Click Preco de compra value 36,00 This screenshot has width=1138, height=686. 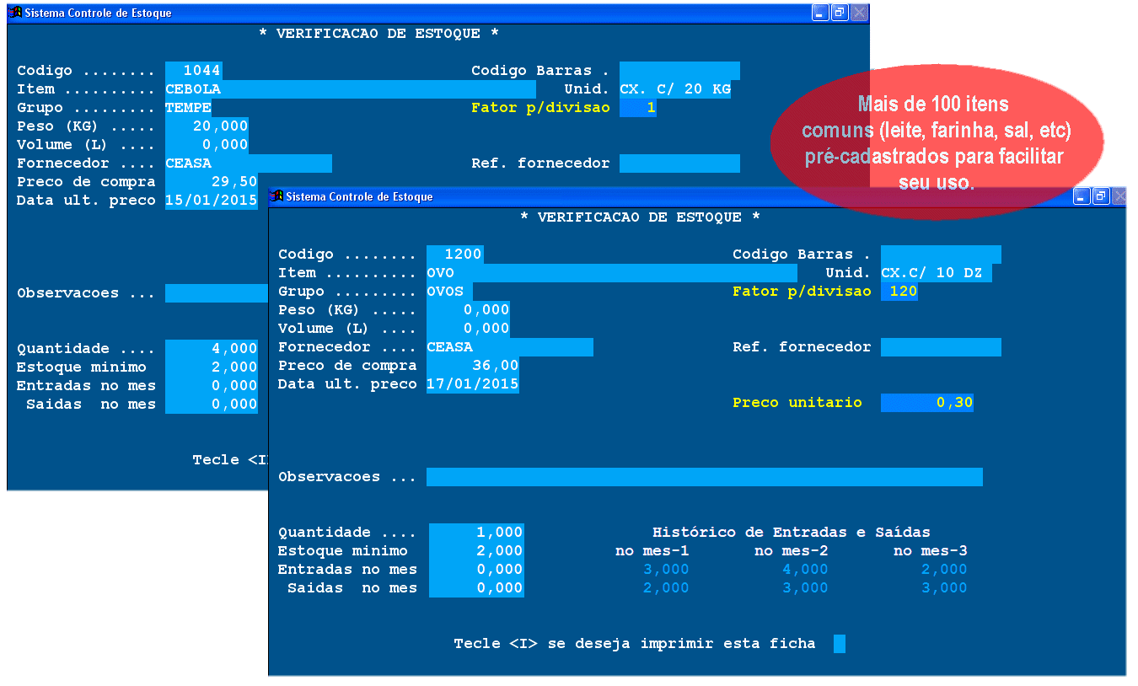[x=473, y=366]
